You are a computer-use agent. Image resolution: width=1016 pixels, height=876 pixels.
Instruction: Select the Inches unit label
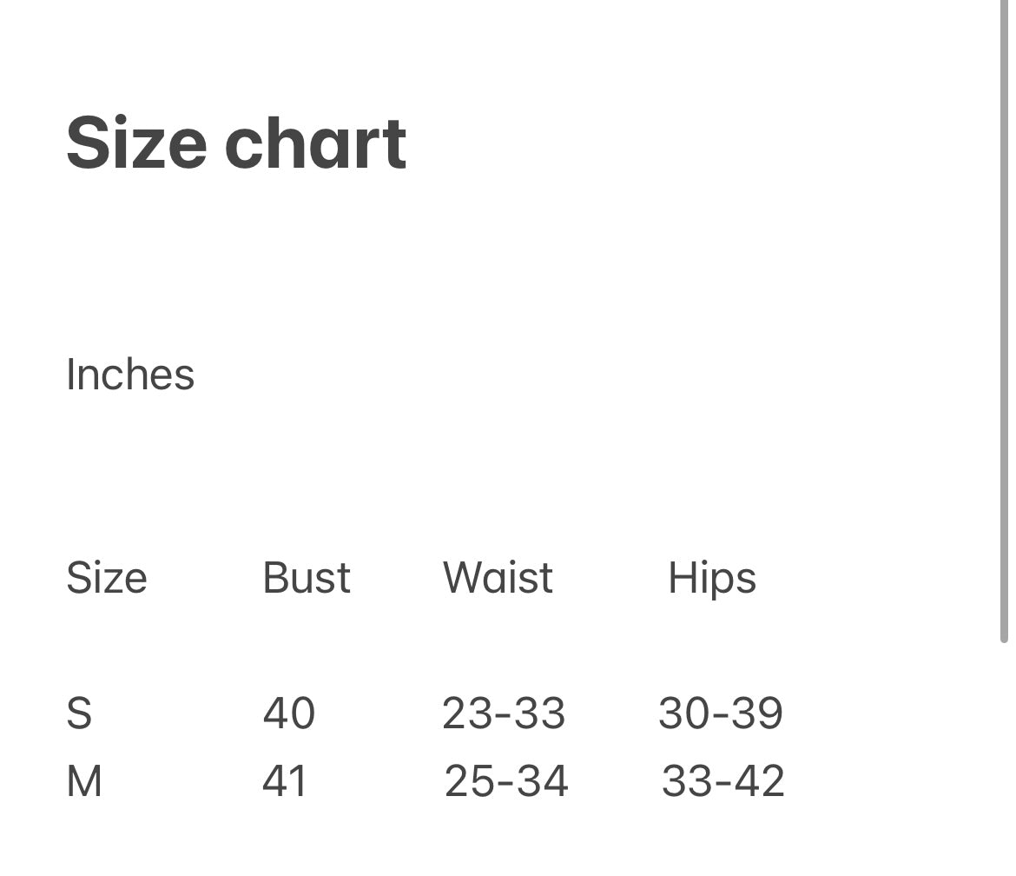point(130,375)
